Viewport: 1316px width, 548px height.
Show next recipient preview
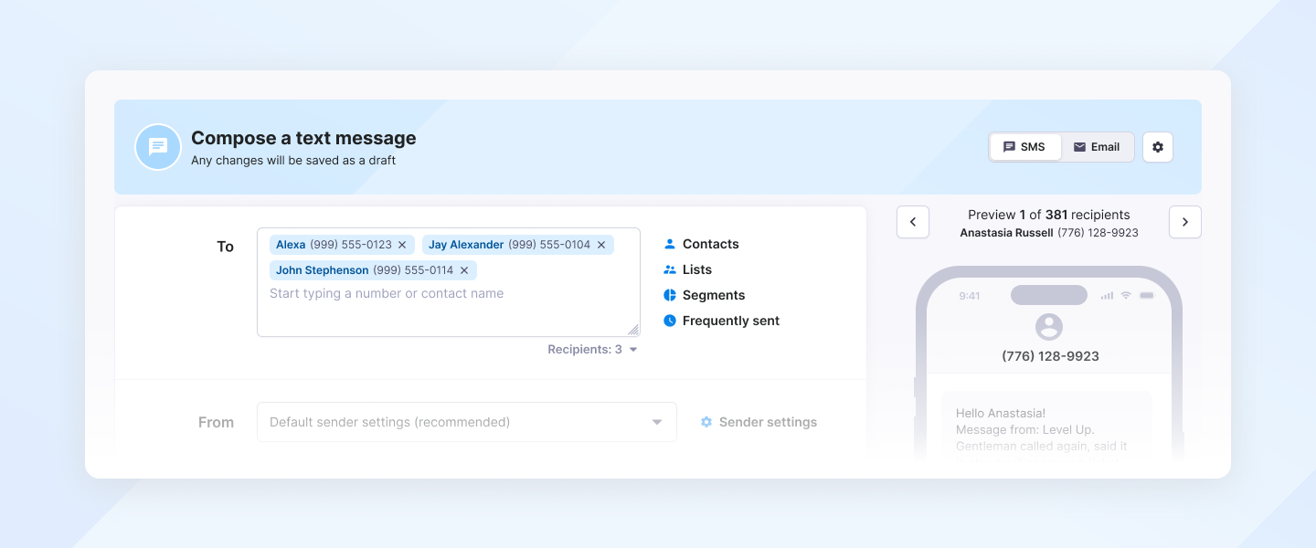(1185, 222)
